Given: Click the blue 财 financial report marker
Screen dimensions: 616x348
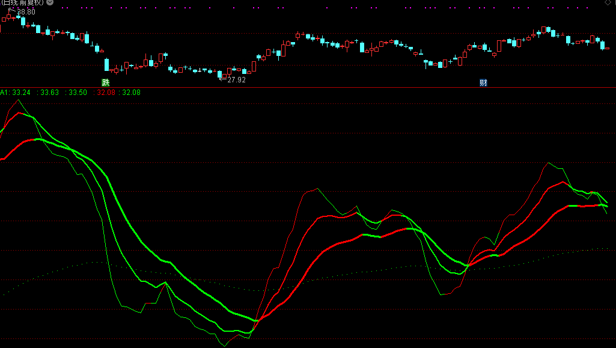Looking at the screenshot, I should point(483,82).
